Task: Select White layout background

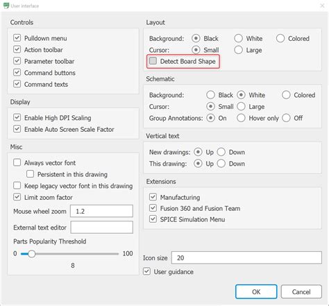Action: 238,38
